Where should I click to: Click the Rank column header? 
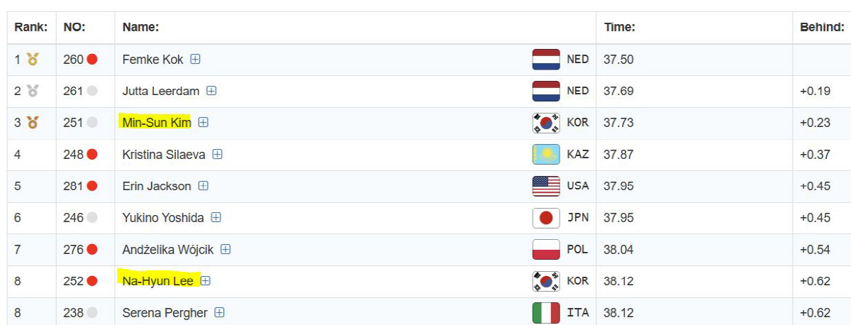pyautogui.click(x=31, y=28)
